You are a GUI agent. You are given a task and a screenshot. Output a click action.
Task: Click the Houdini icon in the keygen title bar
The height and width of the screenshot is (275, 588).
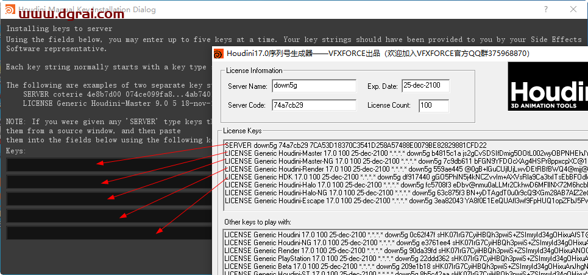pyautogui.click(x=219, y=54)
